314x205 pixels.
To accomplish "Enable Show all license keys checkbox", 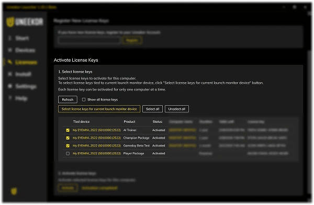I will pyautogui.click(x=84, y=99).
